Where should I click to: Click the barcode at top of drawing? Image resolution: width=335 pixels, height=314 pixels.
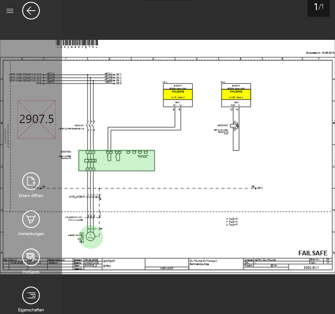[x=78, y=43]
